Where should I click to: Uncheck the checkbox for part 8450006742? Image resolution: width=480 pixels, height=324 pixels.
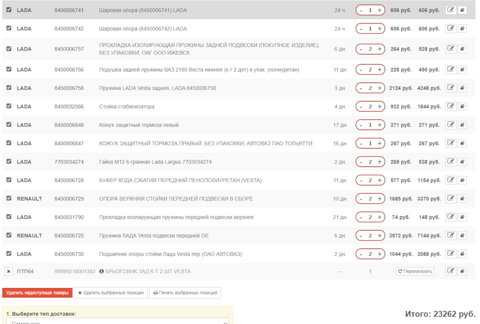(9, 28)
